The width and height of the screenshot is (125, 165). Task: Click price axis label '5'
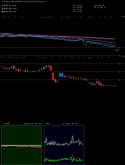(119, 72)
